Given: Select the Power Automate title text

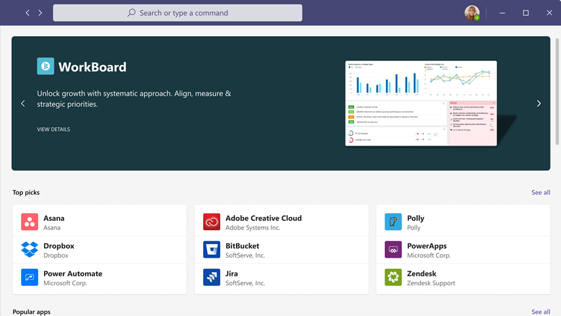Looking at the screenshot, I should [73, 273].
